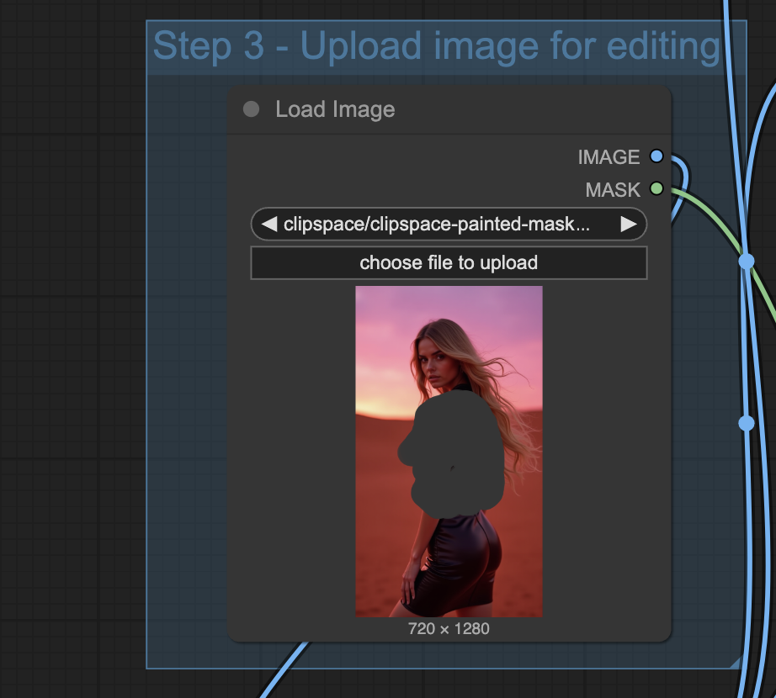
Task: Click the lower reroute dot on blue wire
Action: [747, 423]
